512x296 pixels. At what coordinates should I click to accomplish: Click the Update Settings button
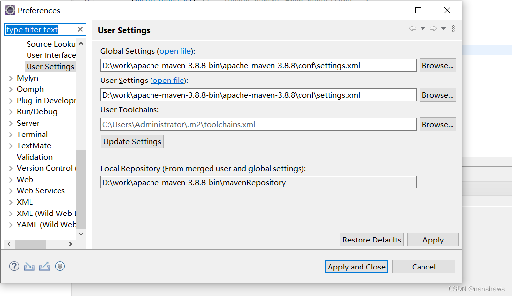point(132,142)
